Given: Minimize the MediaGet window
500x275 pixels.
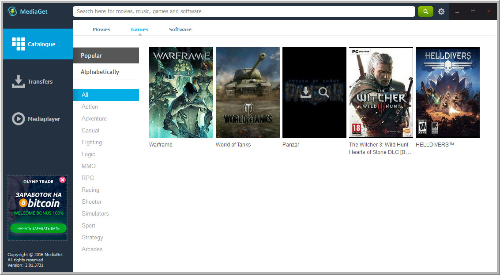Looking at the screenshot, I should [457, 12].
